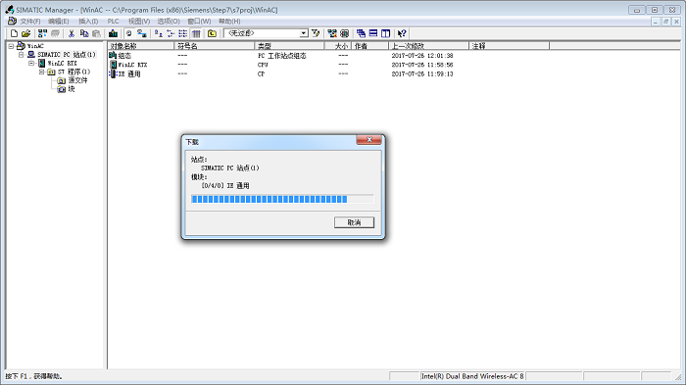Click the 取消 cancel button in dialog
The image size is (686, 385).
click(x=355, y=222)
